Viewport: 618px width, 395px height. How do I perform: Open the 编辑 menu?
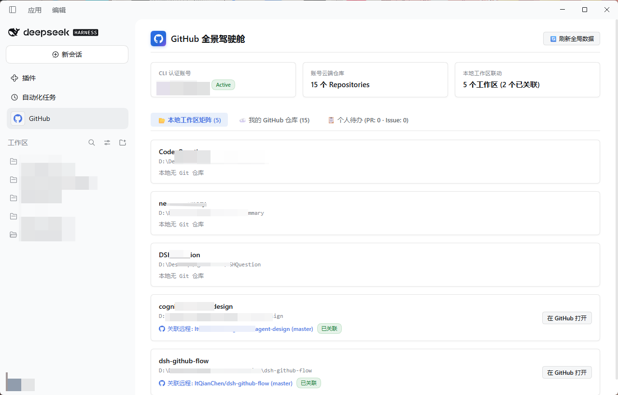click(x=59, y=10)
